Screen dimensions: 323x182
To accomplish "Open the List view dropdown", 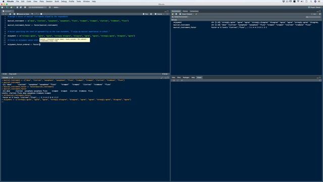I will coord(314,14).
